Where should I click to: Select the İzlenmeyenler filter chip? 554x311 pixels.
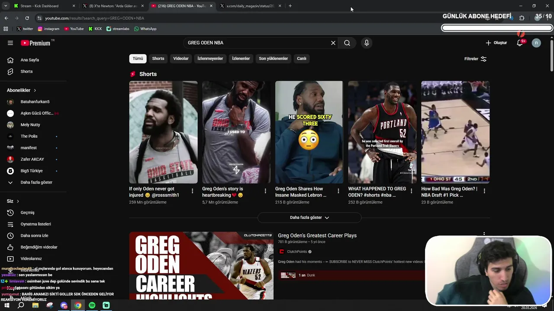[x=210, y=58]
